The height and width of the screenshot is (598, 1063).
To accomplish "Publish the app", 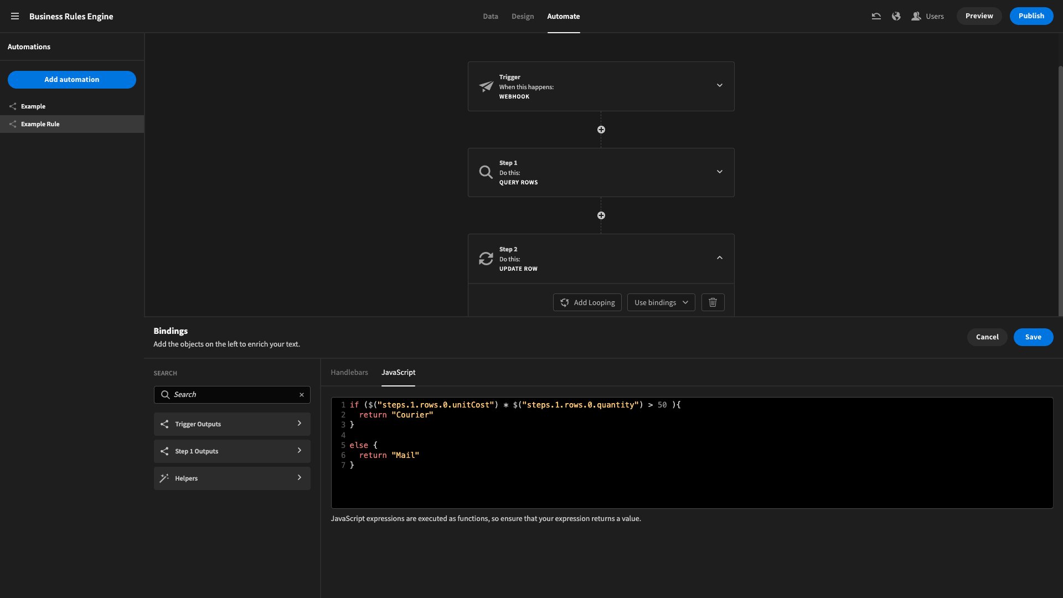I will click(x=1031, y=16).
